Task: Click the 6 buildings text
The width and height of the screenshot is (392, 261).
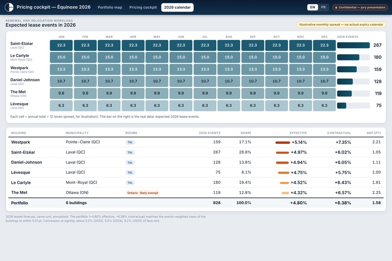Action: [x=76, y=203]
